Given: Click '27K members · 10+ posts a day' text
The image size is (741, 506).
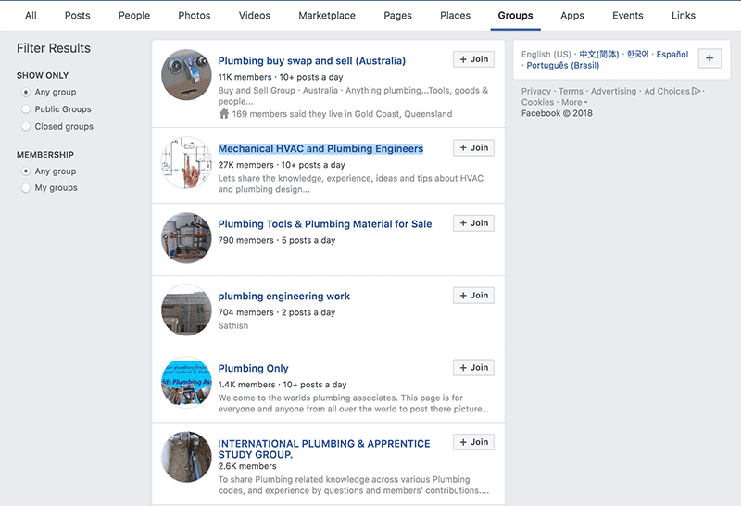Looking at the screenshot, I should coord(282,165).
